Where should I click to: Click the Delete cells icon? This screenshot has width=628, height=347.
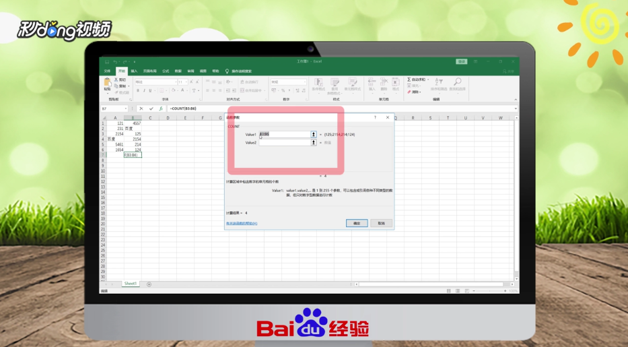point(384,82)
